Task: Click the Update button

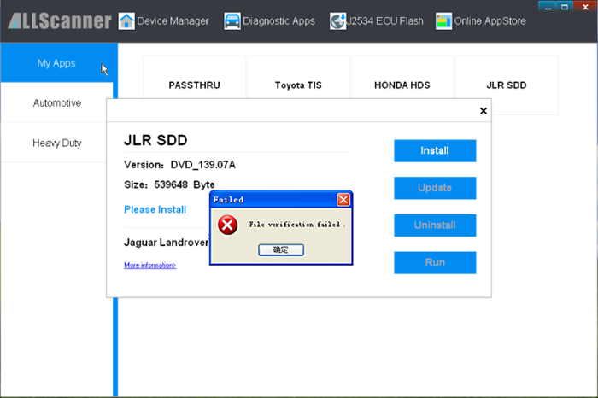Action: coord(435,188)
